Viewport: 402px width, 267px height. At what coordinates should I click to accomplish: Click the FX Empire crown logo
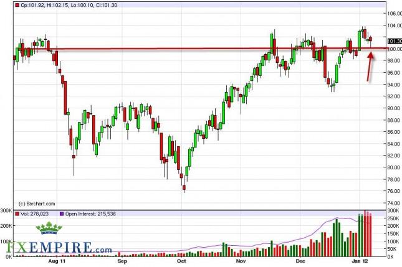pyautogui.click(x=49, y=228)
